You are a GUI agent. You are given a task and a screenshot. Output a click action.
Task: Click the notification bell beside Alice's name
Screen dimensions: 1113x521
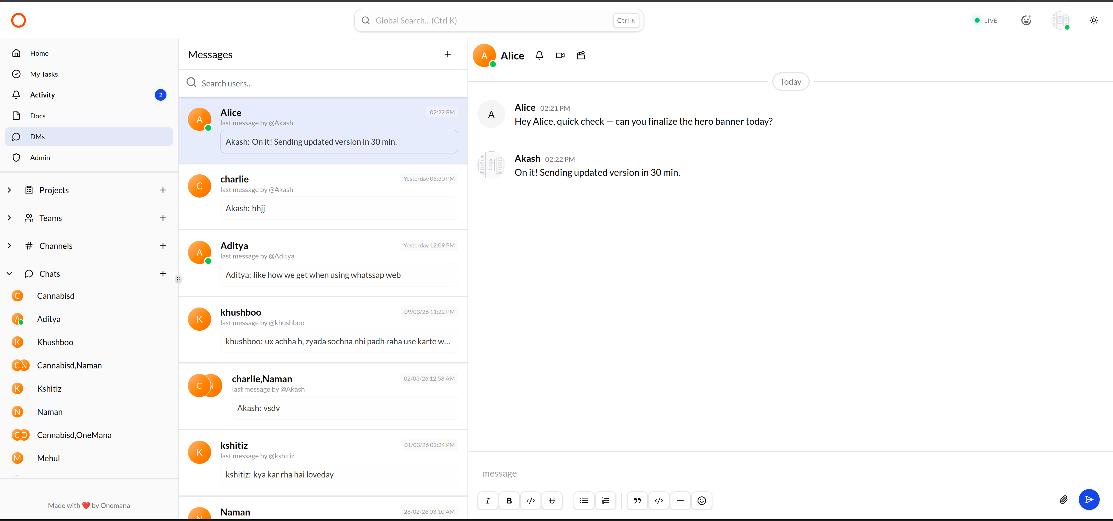[x=539, y=55]
